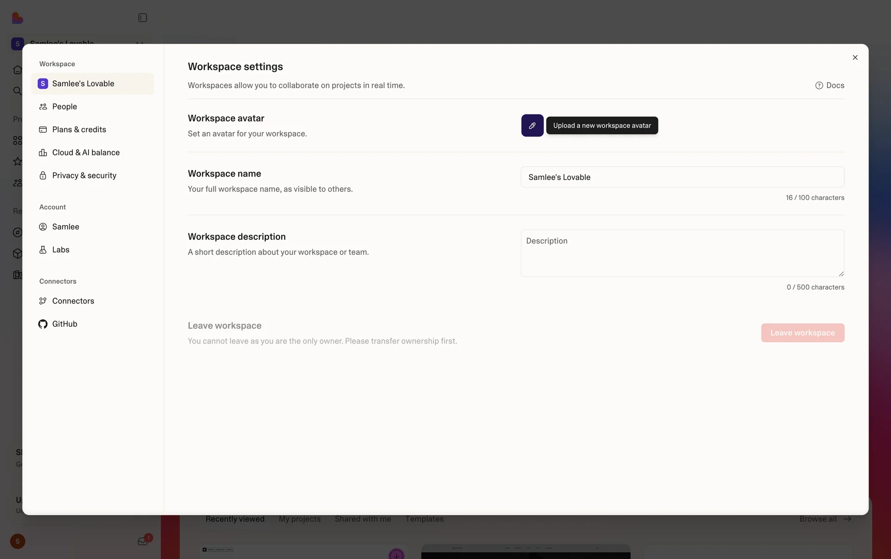Open Labs settings page
This screenshot has width=891, height=559.
[60, 250]
